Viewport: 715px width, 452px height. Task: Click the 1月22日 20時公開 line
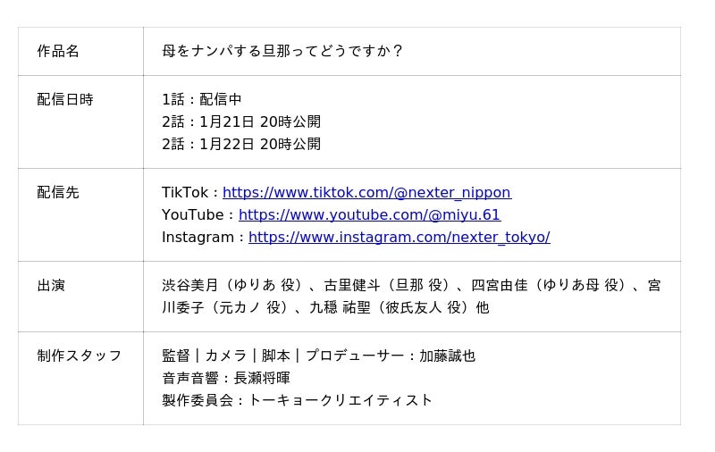tap(241, 145)
